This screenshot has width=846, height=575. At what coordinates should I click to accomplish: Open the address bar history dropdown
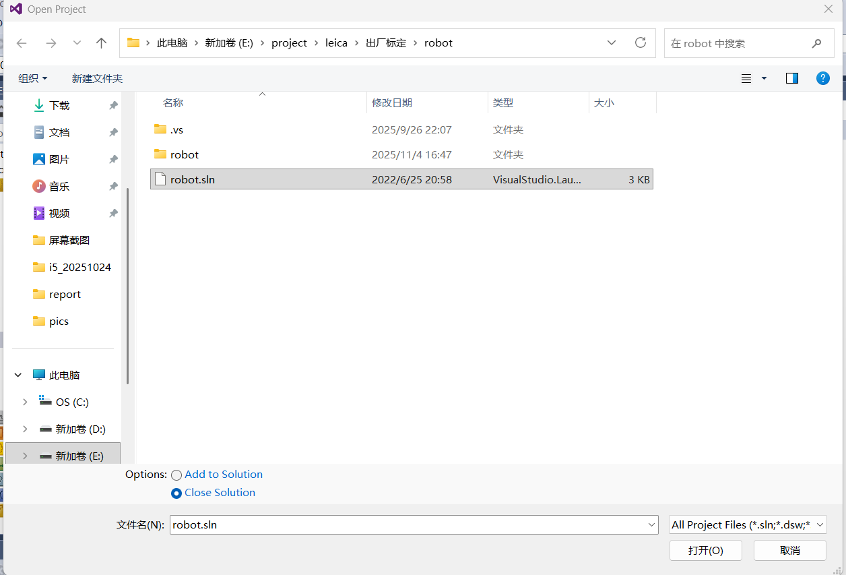click(x=612, y=42)
